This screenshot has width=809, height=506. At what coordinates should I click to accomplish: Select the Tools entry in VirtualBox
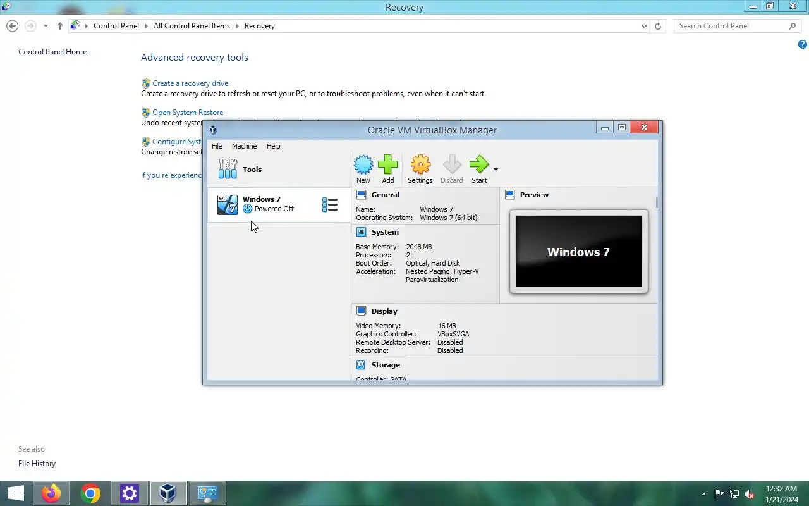(x=278, y=170)
